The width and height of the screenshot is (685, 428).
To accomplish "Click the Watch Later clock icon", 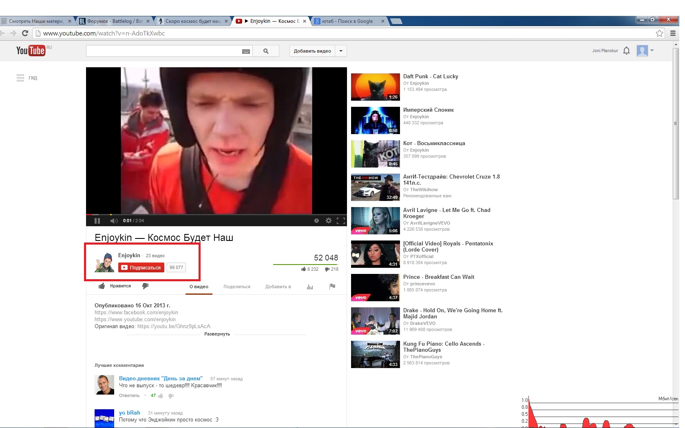I will coord(316,221).
